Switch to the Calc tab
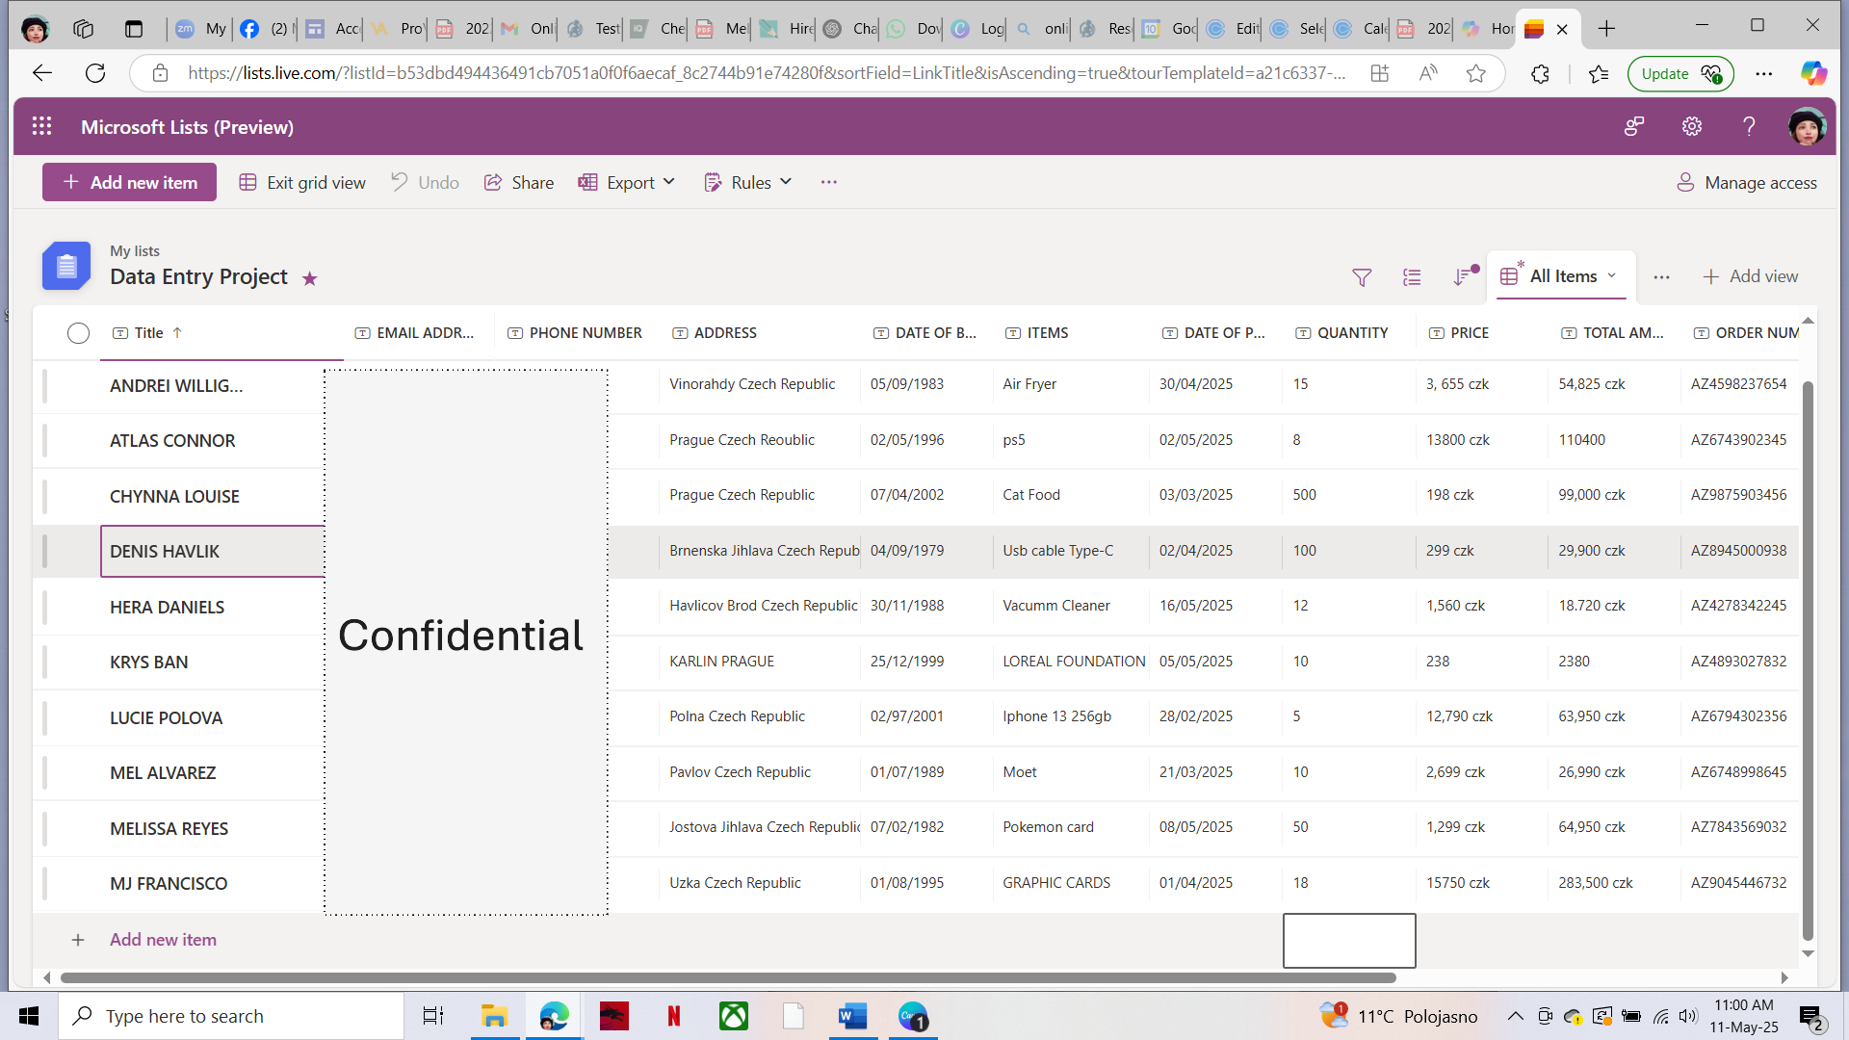 1362,29
